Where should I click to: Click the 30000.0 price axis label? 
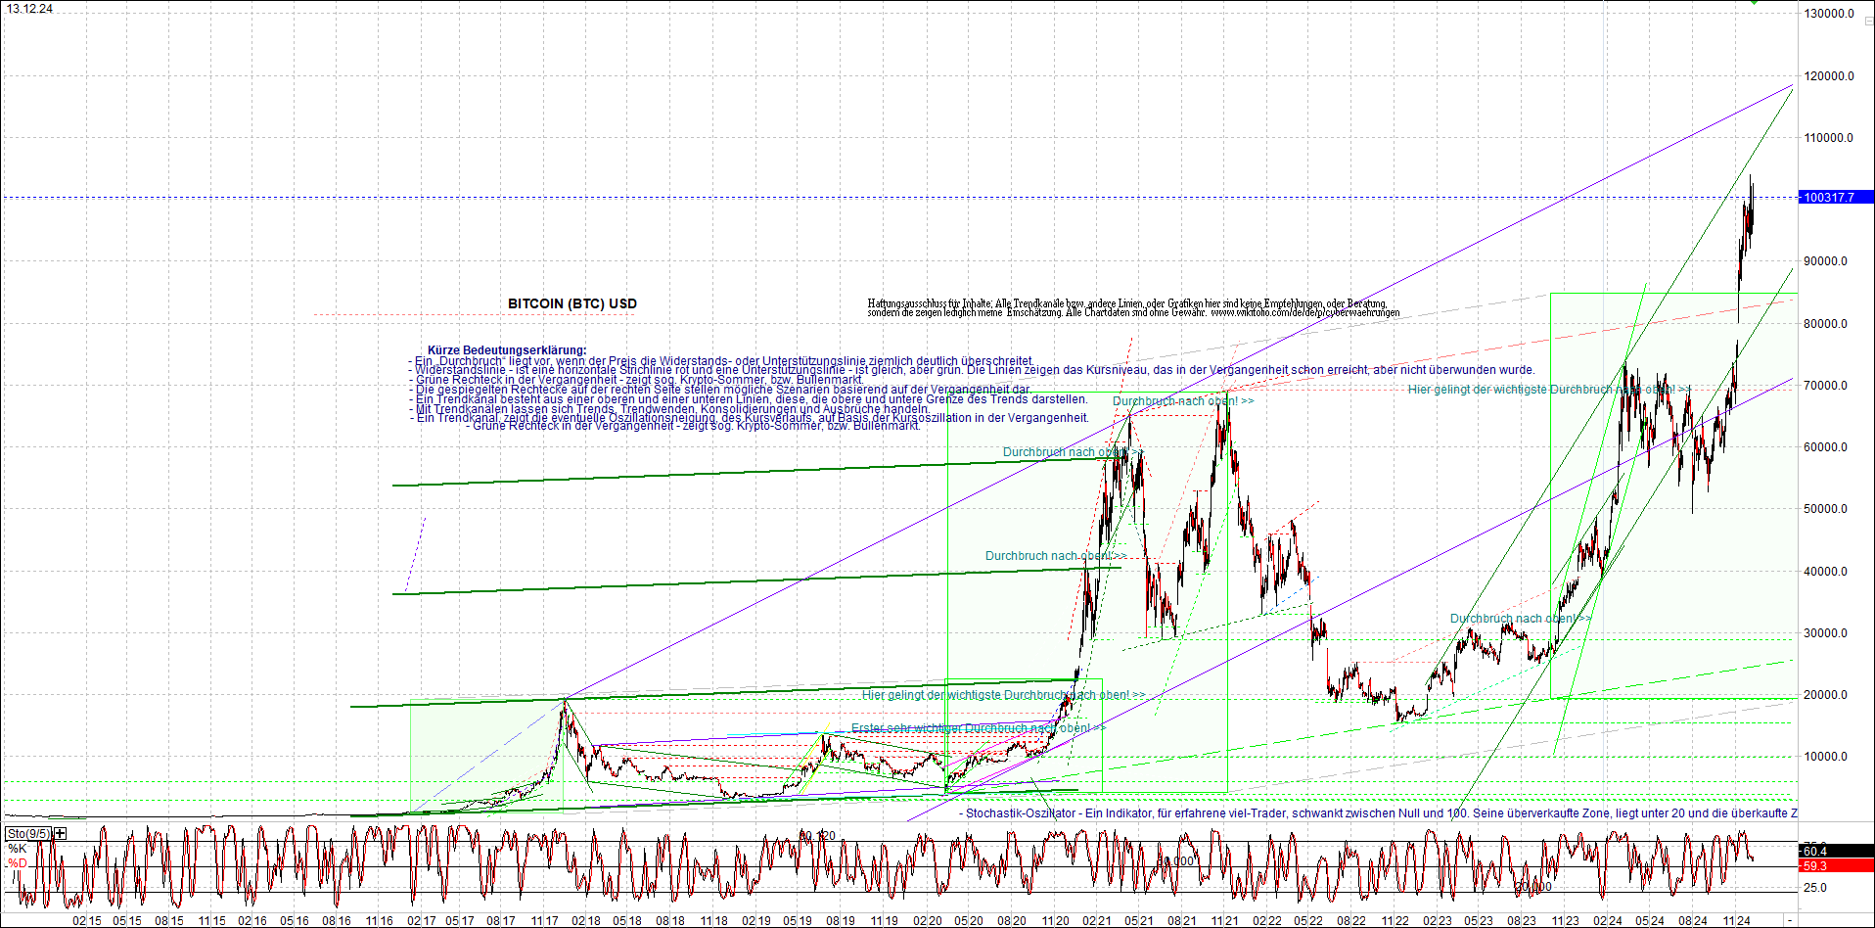pyautogui.click(x=1826, y=633)
